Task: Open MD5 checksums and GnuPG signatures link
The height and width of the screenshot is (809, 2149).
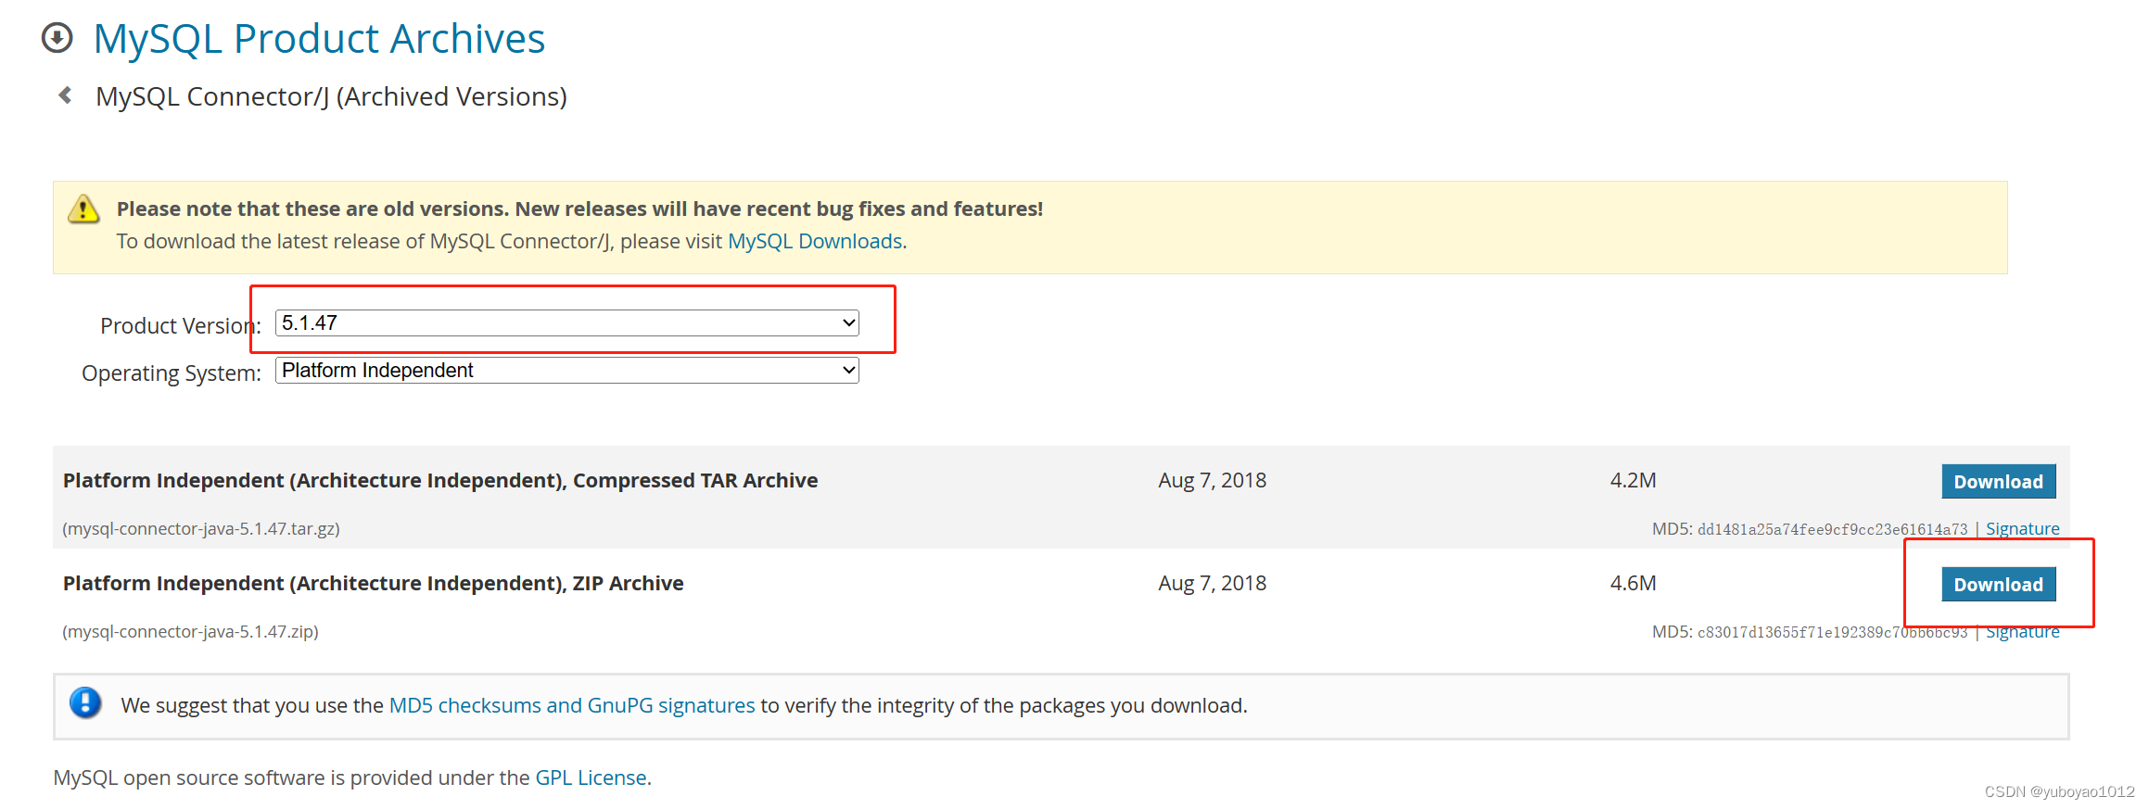Action: click(x=572, y=705)
